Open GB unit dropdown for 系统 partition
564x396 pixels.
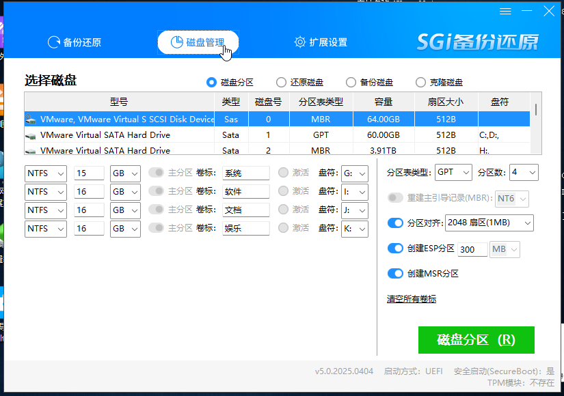pyautogui.click(x=125, y=173)
